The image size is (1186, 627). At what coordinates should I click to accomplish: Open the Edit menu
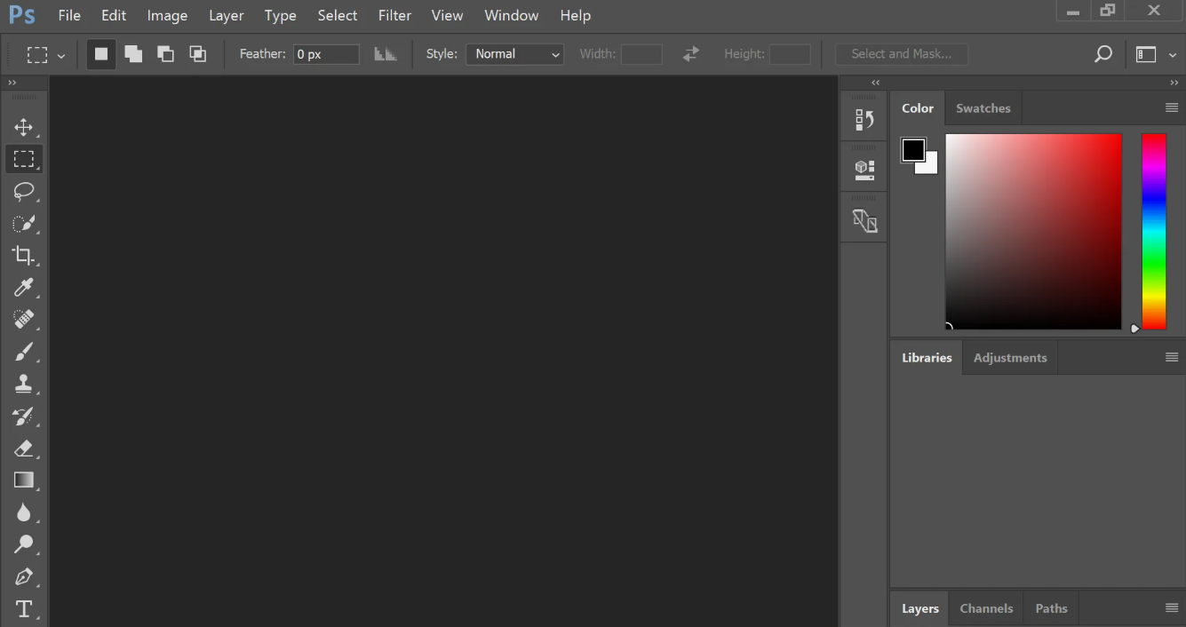pyautogui.click(x=114, y=15)
